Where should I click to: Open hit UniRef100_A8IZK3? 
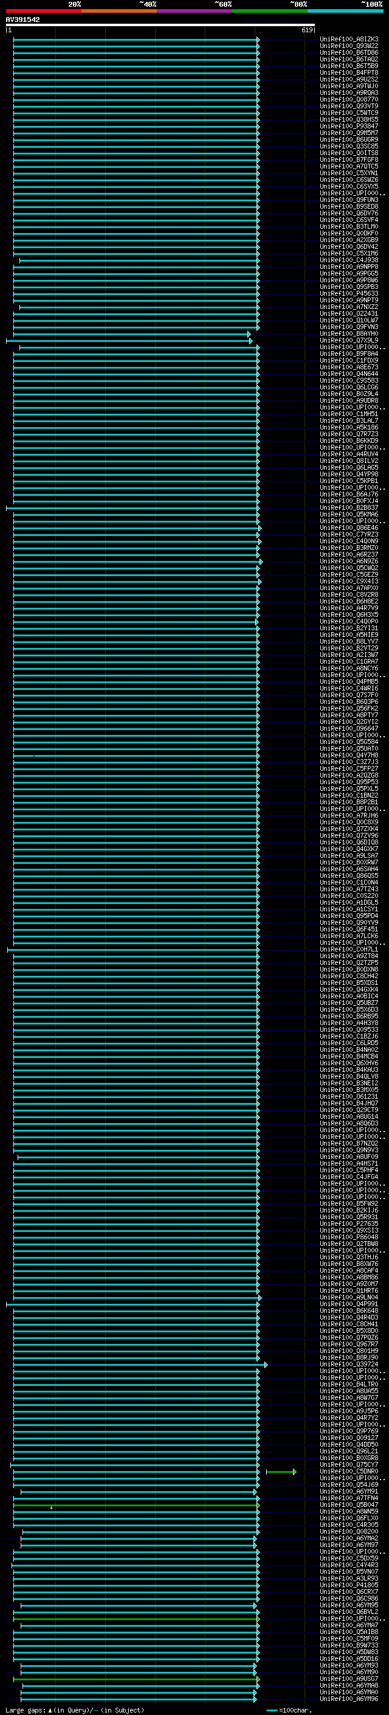(x=349, y=40)
